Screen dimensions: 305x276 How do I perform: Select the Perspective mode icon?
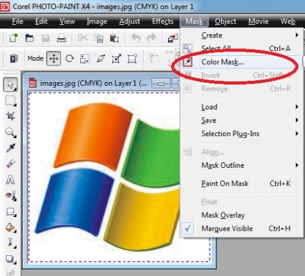click(x=133, y=58)
